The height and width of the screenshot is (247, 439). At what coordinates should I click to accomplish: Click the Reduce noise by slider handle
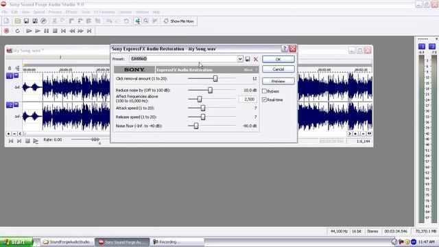(x=210, y=90)
